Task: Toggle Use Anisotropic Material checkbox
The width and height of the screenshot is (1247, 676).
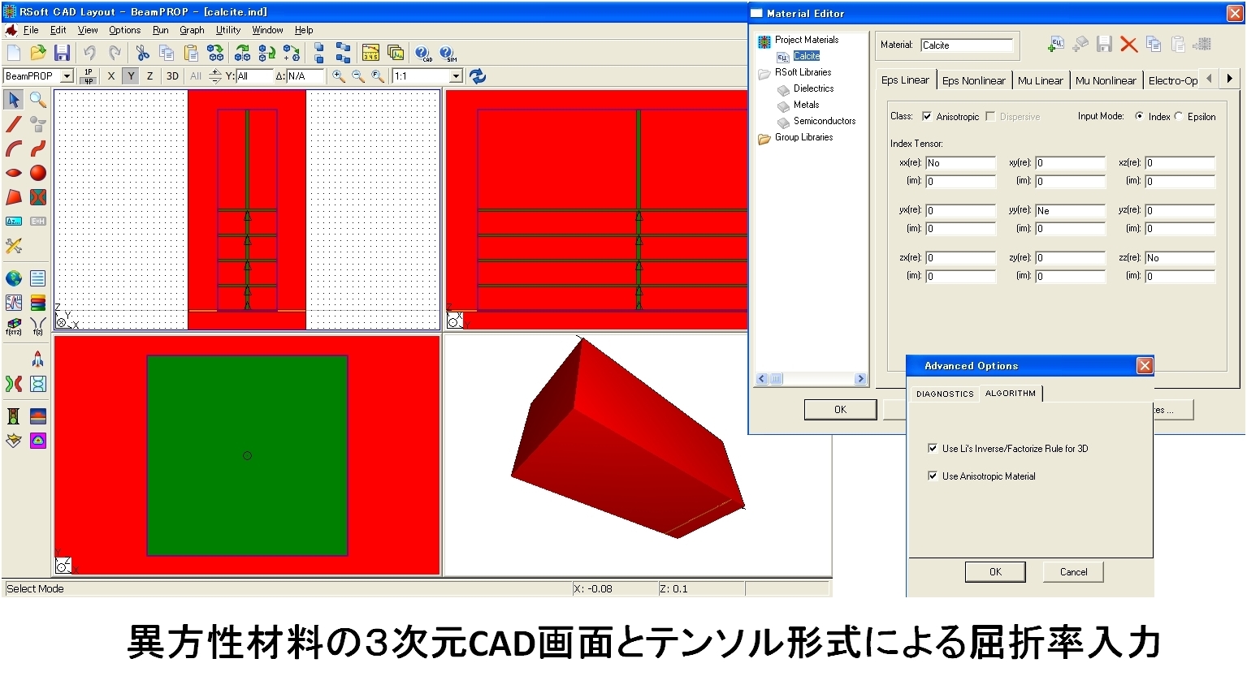Action: click(x=933, y=476)
